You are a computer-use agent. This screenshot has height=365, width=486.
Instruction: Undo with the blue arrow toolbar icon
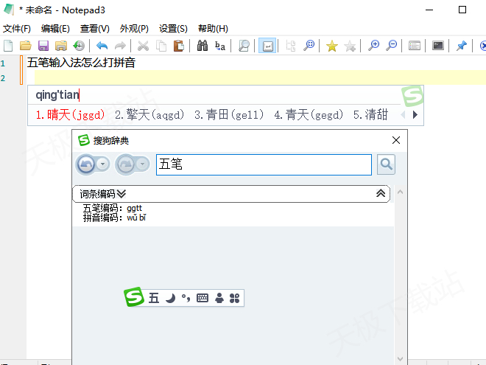click(102, 46)
